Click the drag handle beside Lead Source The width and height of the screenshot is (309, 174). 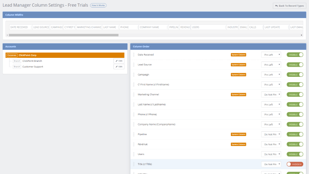(x=134, y=64)
